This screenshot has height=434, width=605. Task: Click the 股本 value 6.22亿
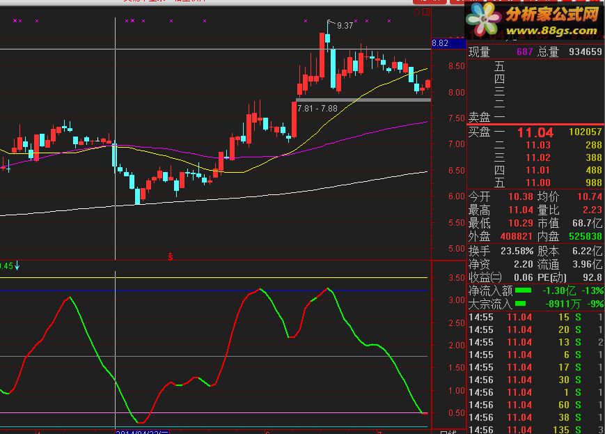pyautogui.click(x=588, y=251)
